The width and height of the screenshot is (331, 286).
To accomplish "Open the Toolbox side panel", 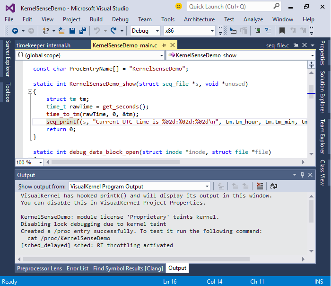I will click(8, 92).
